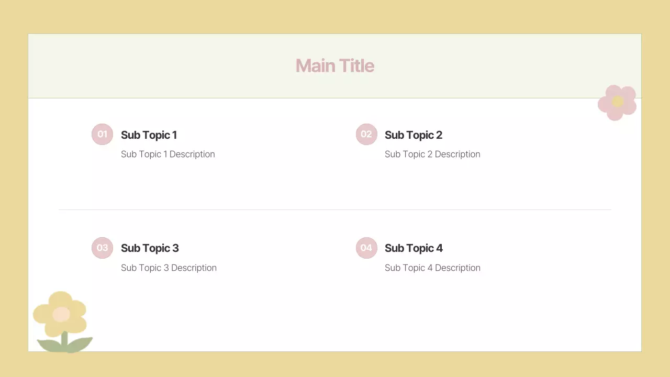Click the horizontal divider line between rows
The height and width of the screenshot is (377, 670).
(x=335, y=209)
